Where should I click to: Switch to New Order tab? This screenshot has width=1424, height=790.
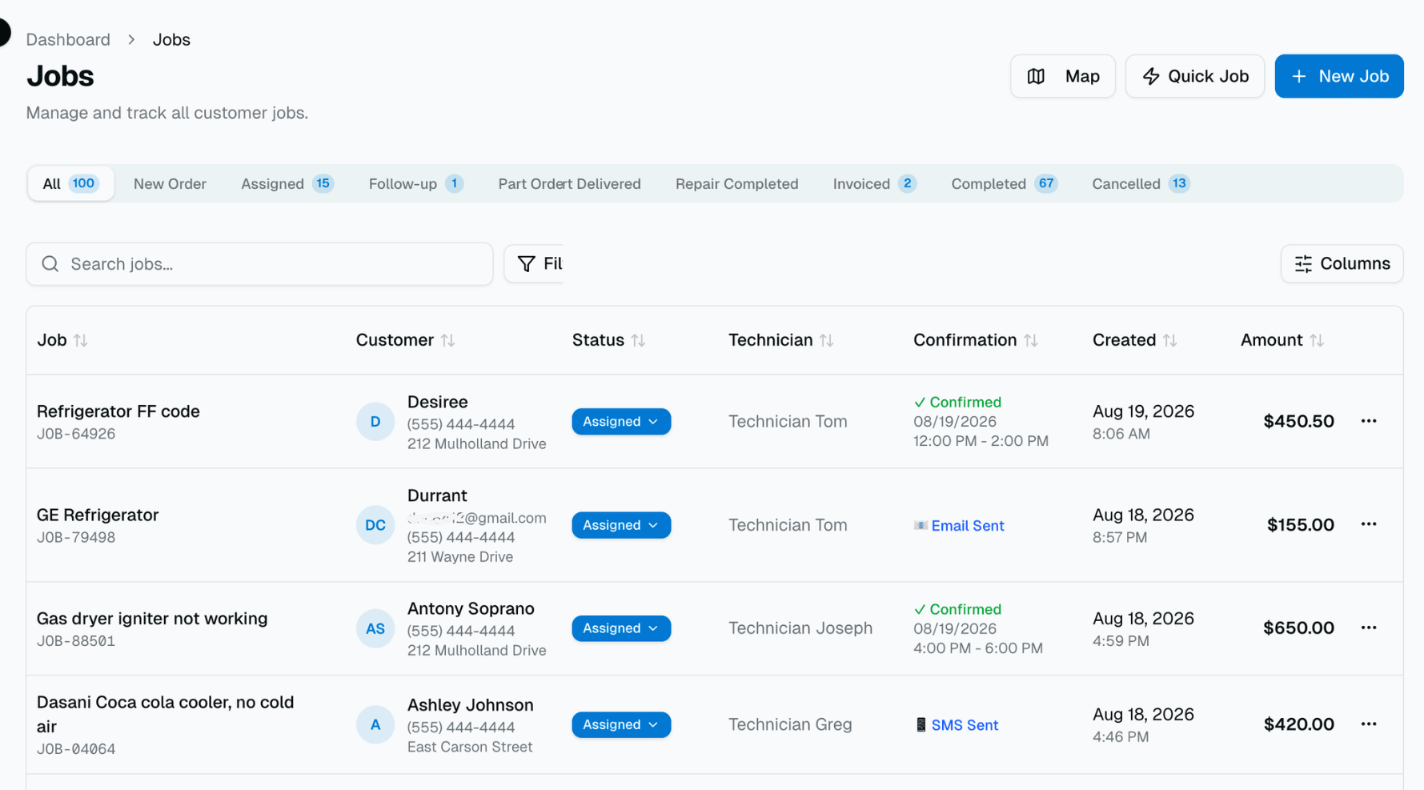click(170, 183)
